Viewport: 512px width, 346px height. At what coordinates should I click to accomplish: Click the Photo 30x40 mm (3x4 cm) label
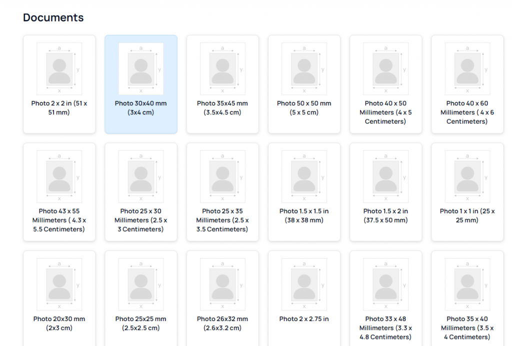(140, 108)
